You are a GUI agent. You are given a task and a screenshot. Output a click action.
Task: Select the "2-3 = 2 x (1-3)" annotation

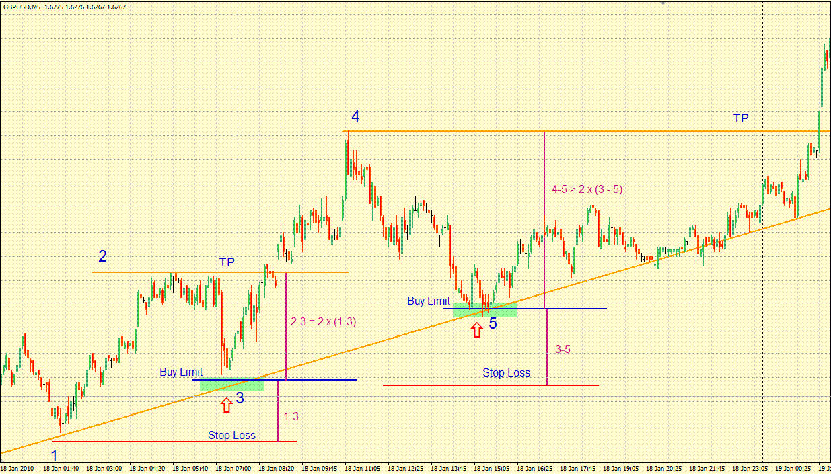coord(323,322)
